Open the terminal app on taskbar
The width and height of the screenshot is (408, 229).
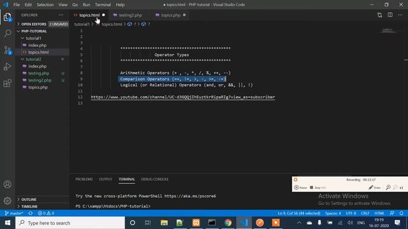[x=212, y=223]
